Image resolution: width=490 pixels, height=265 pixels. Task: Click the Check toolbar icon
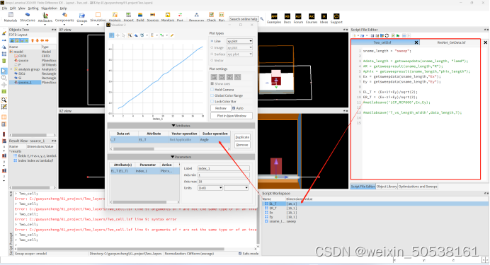[211, 15]
